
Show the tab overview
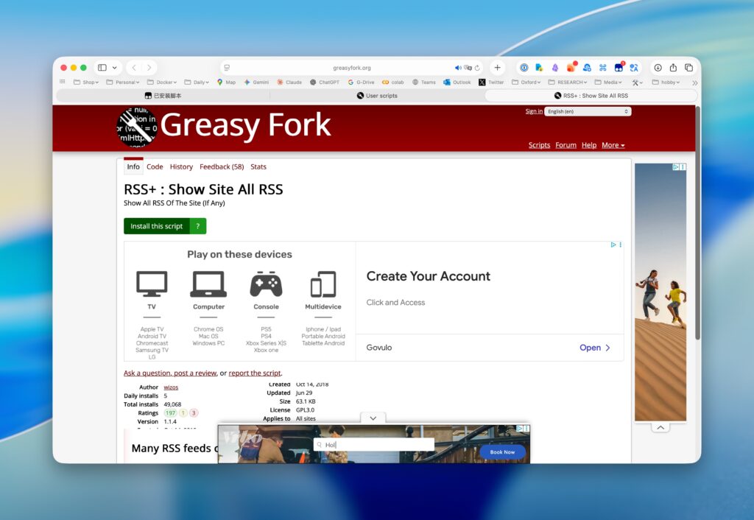click(x=688, y=68)
